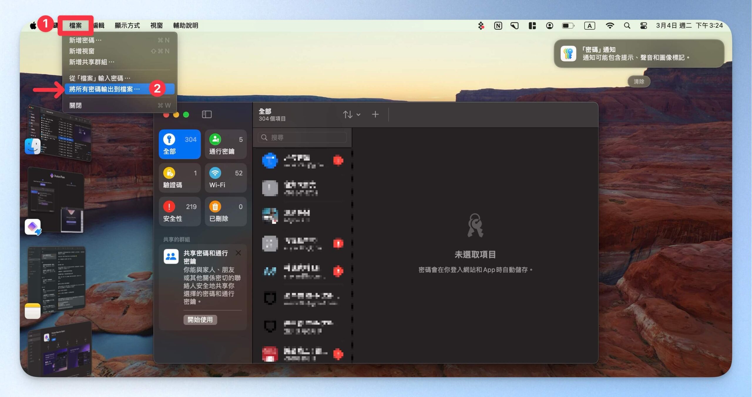Viewport: 752px width, 397px height.
Task: Dismiss the 共享密碼和通行密鑰 card
Action: pyautogui.click(x=238, y=253)
